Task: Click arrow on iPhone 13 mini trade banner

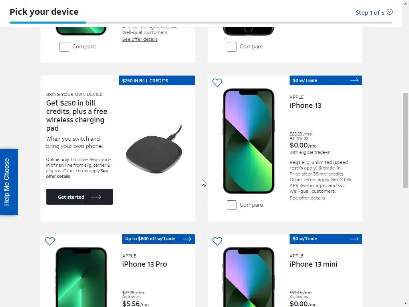Action: pyautogui.click(x=354, y=239)
